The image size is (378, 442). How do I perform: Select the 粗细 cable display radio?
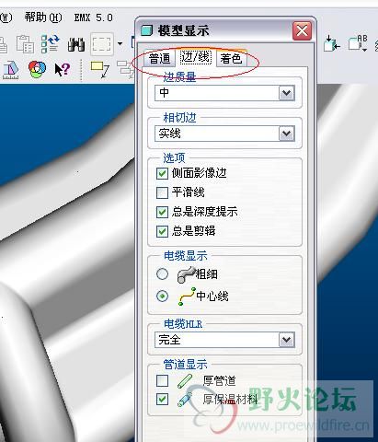click(162, 273)
